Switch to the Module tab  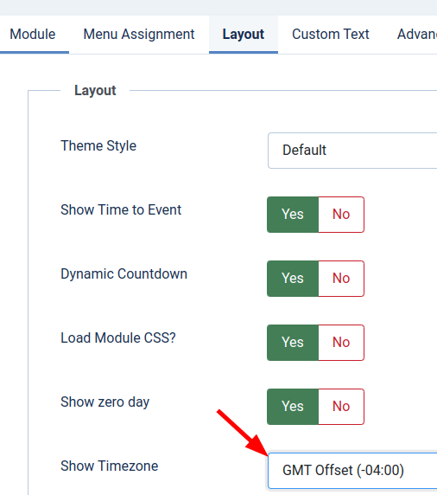33,35
